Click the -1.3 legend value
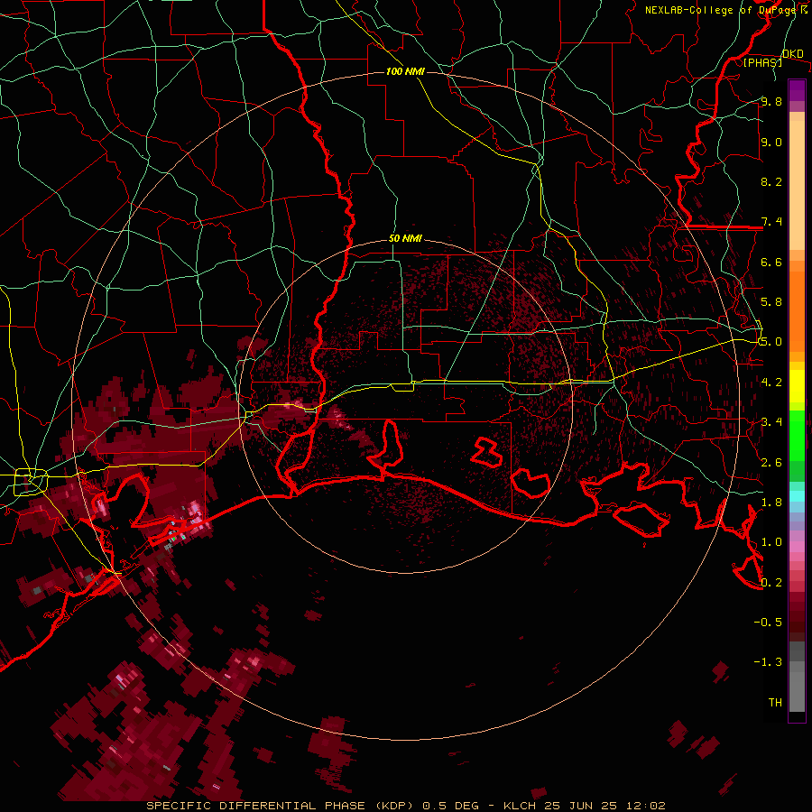 point(768,662)
